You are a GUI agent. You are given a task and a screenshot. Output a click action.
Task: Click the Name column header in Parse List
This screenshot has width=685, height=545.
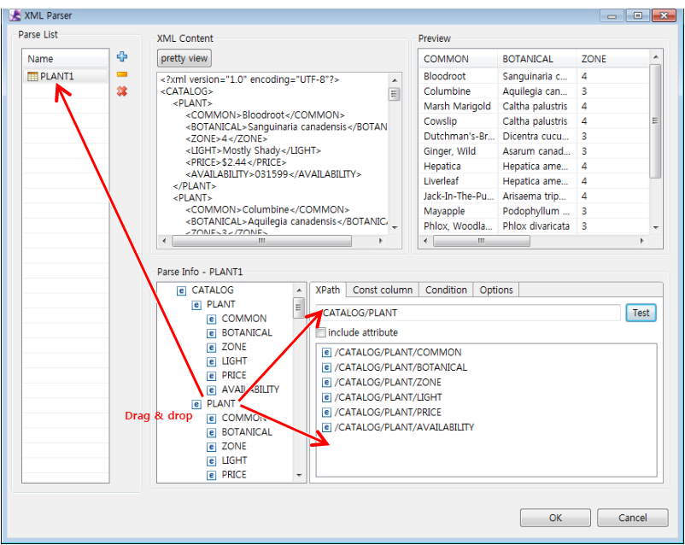pos(66,59)
